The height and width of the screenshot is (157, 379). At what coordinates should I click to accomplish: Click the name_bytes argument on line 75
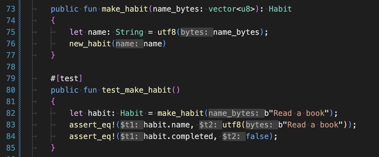(x=236, y=32)
